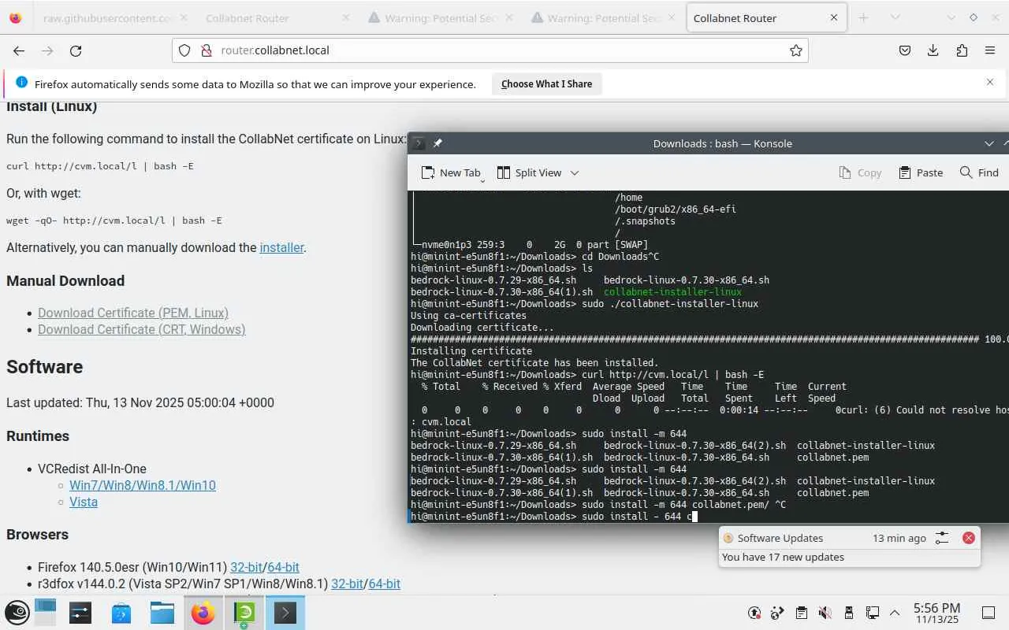Image resolution: width=1009 pixels, height=630 pixels.
Task: Download Certificate (CRT, Windows) link
Action: tap(142, 329)
